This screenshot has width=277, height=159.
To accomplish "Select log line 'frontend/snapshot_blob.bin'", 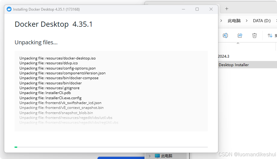I will click(x=56, y=113).
